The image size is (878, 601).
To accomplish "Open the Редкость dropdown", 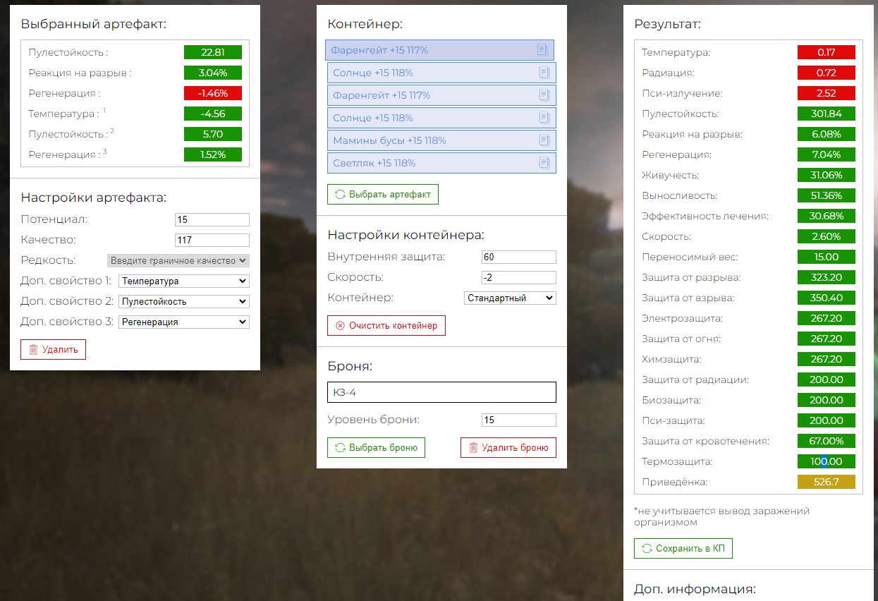I will coord(178,260).
